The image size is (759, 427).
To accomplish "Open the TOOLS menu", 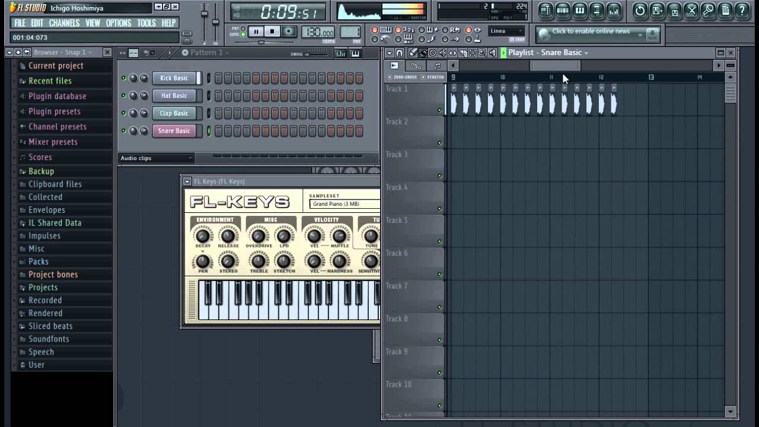I will click(146, 23).
